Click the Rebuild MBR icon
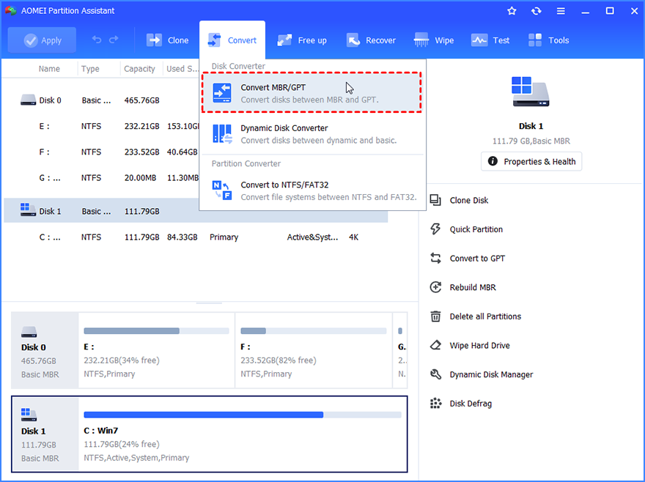645x482 pixels. (x=435, y=287)
